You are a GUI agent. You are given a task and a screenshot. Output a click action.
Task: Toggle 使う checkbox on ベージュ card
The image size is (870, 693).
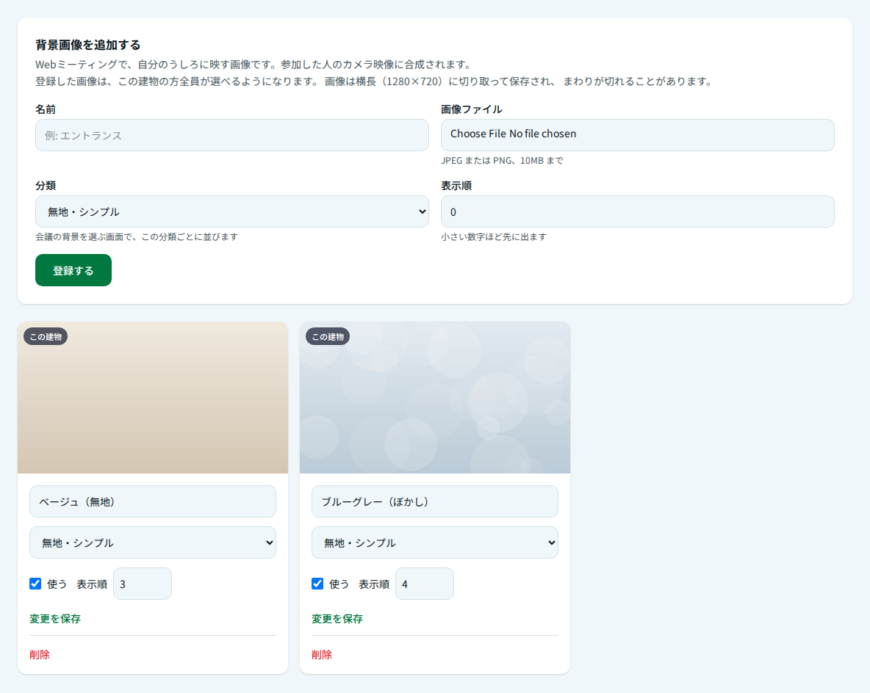tap(35, 583)
